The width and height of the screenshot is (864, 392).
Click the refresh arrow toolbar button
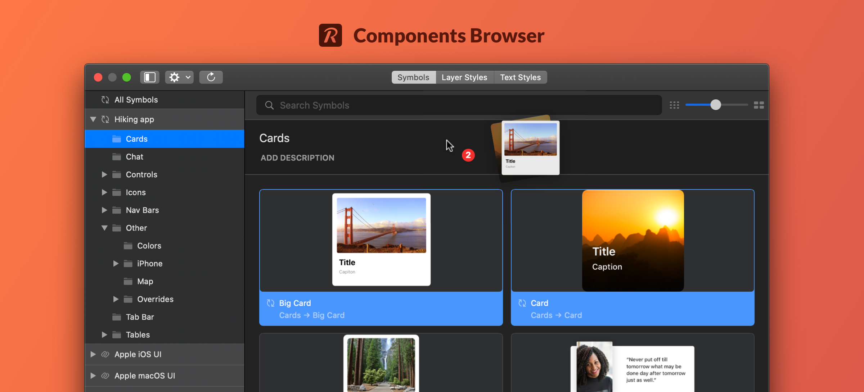pos(211,77)
